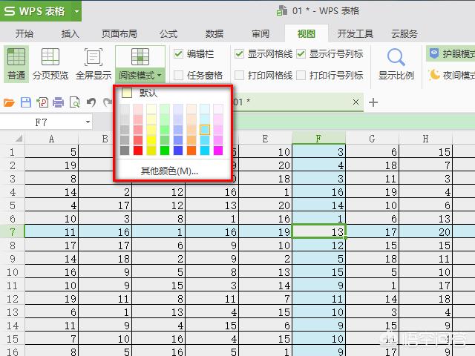Viewport: 475px width, 356px height.
Task: Check the 任务窗格 task pane checkbox
Action: click(178, 75)
